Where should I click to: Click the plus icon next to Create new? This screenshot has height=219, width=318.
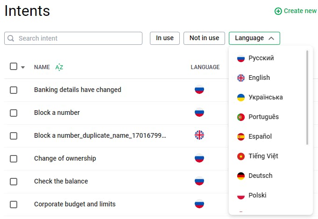click(x=278, y=11)
